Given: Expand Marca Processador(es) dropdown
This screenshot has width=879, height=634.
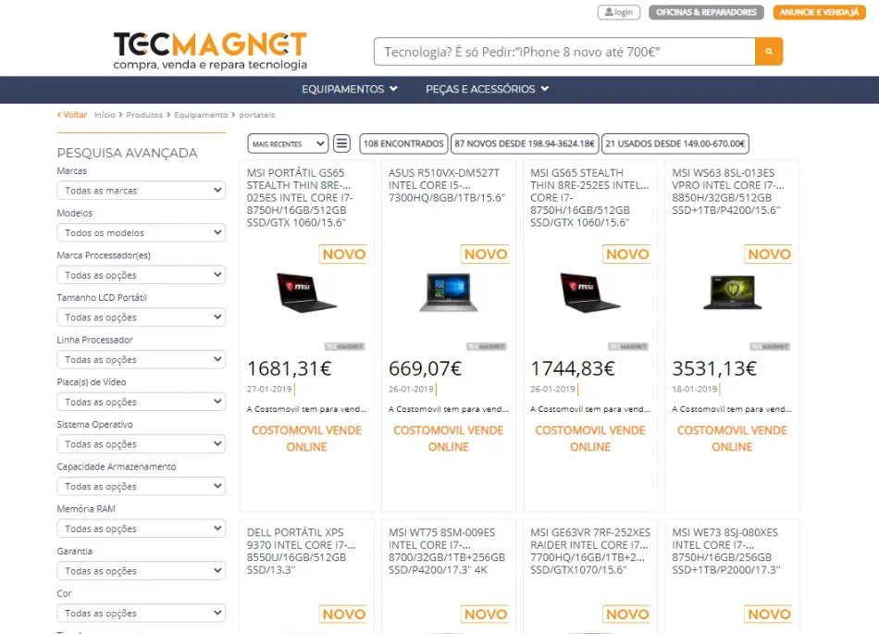Looking at the screenshot, I should click(x=142, y=275).
